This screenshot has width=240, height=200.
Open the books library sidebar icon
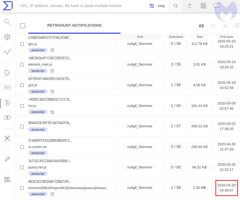(7, 180)
